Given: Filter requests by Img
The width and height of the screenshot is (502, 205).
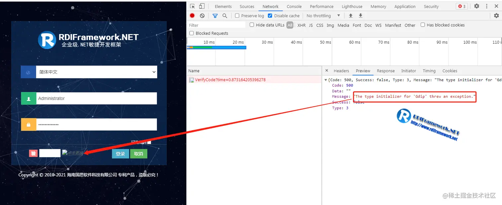Looking at the screenshot, I should point(330,25).
